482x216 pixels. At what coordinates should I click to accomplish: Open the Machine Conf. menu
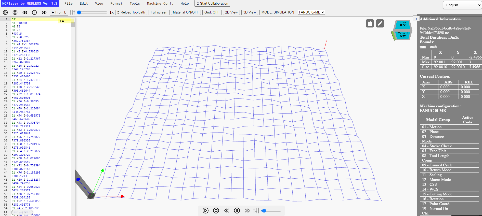(x=160, y=4)
